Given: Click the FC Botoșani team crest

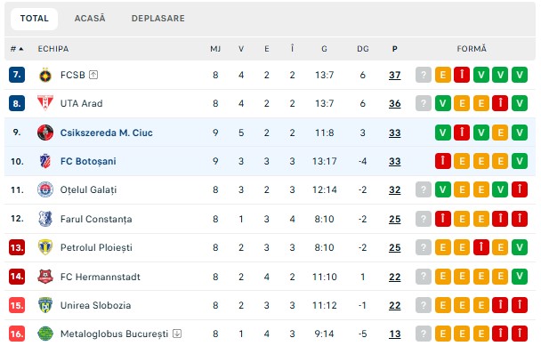Looking at the screenshot, I should (45, 161).
